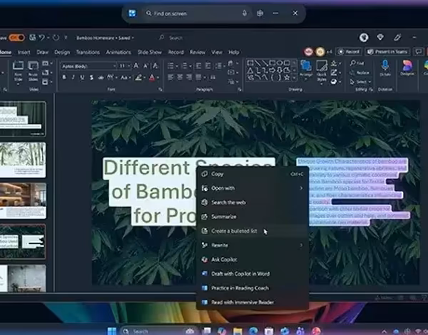The width and height of the screenshot is (428, 335).
Task: Click the Dictate microphone button
Action: click(x=385, y=68)
